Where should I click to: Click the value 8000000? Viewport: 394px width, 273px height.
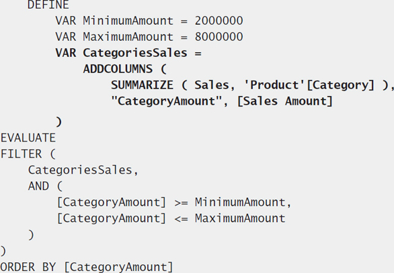click(219, 37)
